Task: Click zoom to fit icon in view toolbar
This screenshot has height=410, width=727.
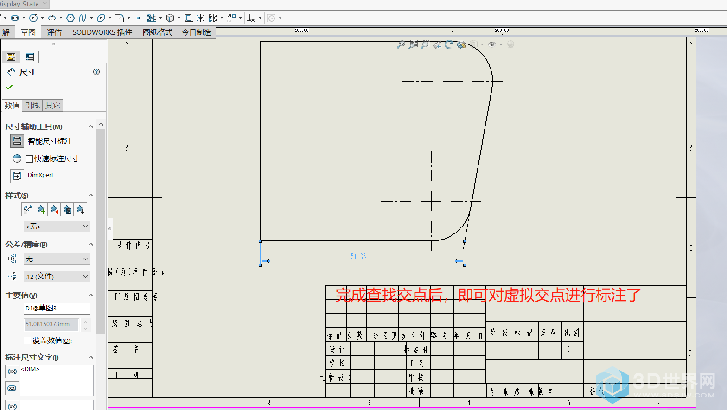Action: [401, 44]
